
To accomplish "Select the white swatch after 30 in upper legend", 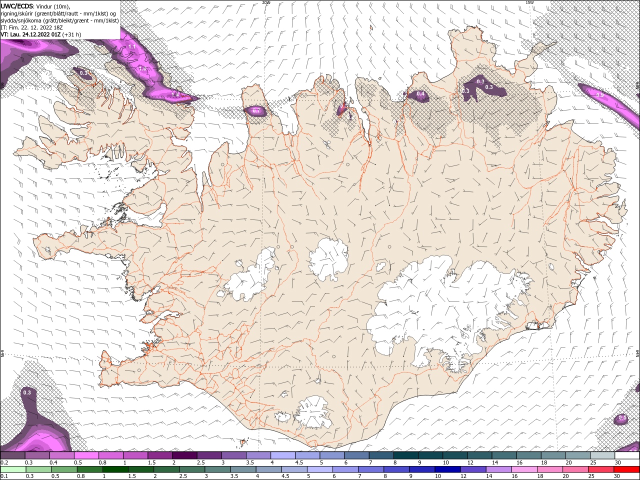I will [x=627, y=455].
